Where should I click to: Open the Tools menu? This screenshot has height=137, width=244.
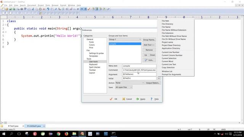pyautogui.click(x=48, y=5)
